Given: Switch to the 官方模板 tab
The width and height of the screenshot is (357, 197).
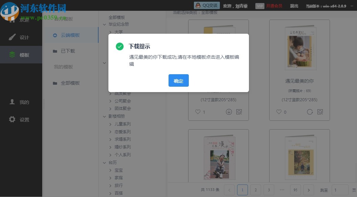Looking at the screenshot, I should click(63, 19).
